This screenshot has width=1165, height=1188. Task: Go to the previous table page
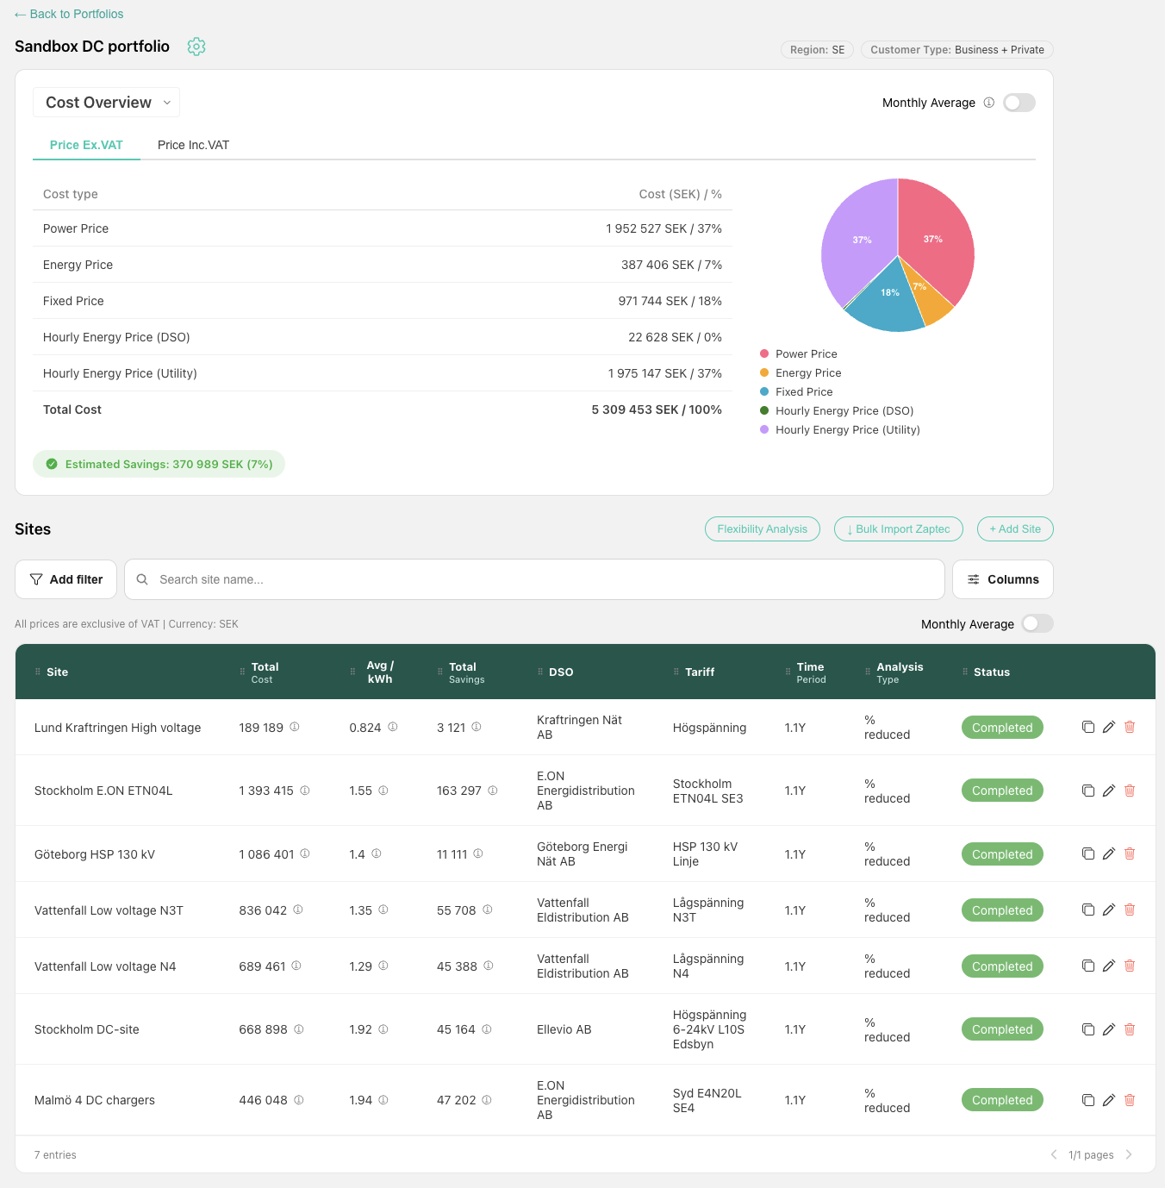pyautogui.click(x=1054, y=1154)
